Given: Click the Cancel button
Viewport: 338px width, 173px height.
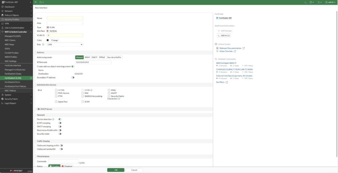Looking at the screenshot, I should [134, 170].
